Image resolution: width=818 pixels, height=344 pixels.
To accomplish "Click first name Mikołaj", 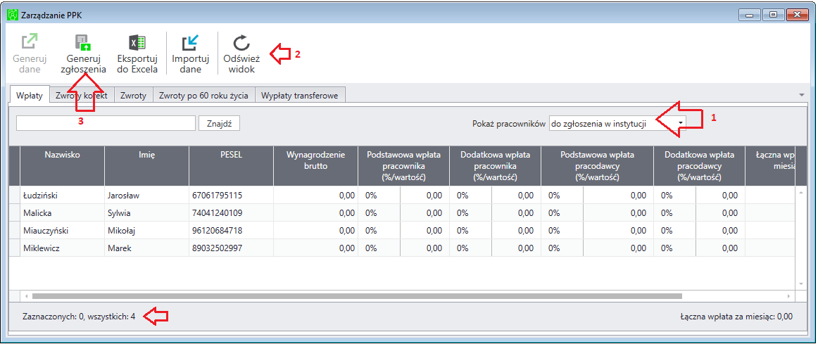I will [147, 230].
